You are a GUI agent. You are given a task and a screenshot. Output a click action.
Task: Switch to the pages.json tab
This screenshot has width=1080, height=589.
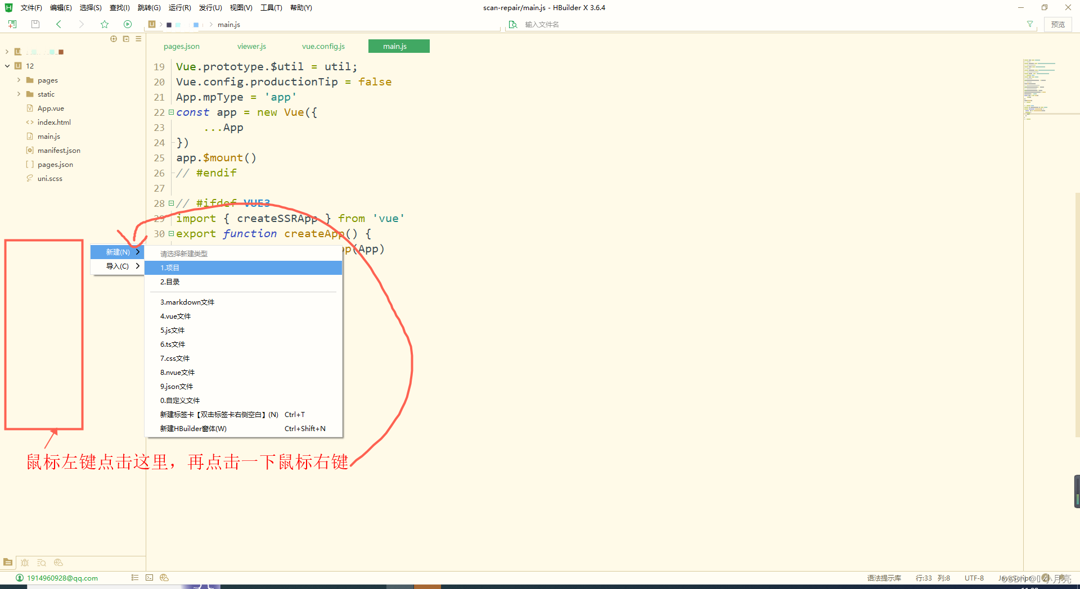tap(182, 46)
